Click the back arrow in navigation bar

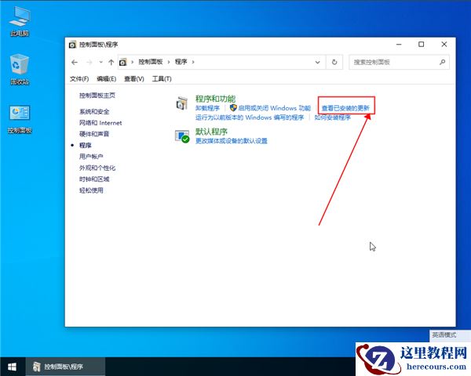pos(75,62)
